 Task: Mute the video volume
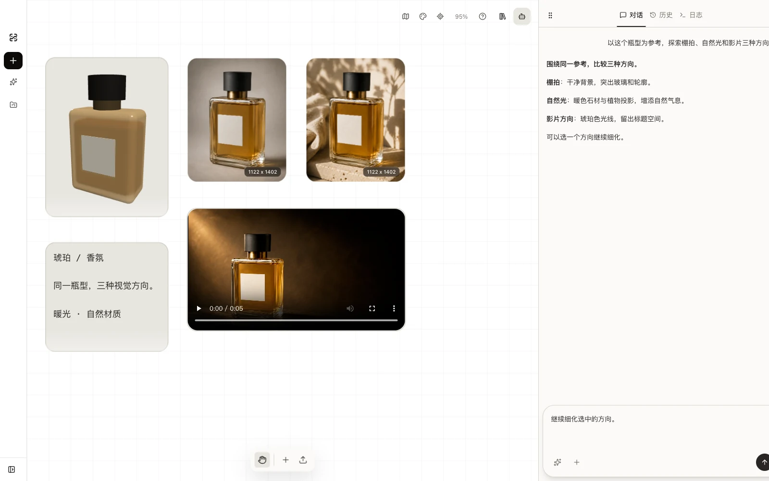(350, 308)
